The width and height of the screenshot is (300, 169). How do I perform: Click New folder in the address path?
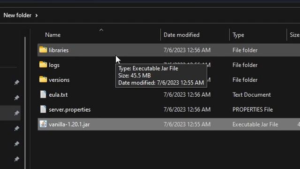[17, 15]
